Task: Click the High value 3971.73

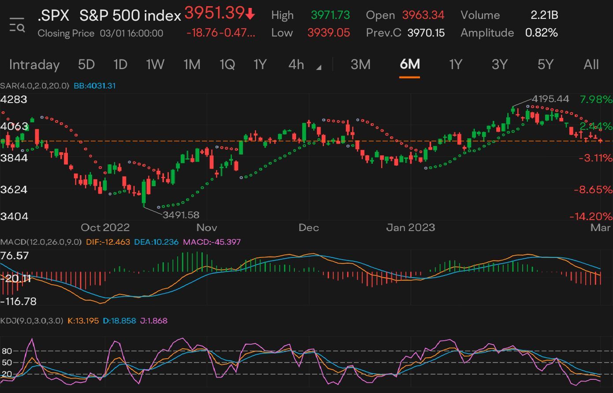Action: click(x=331, y=15)
